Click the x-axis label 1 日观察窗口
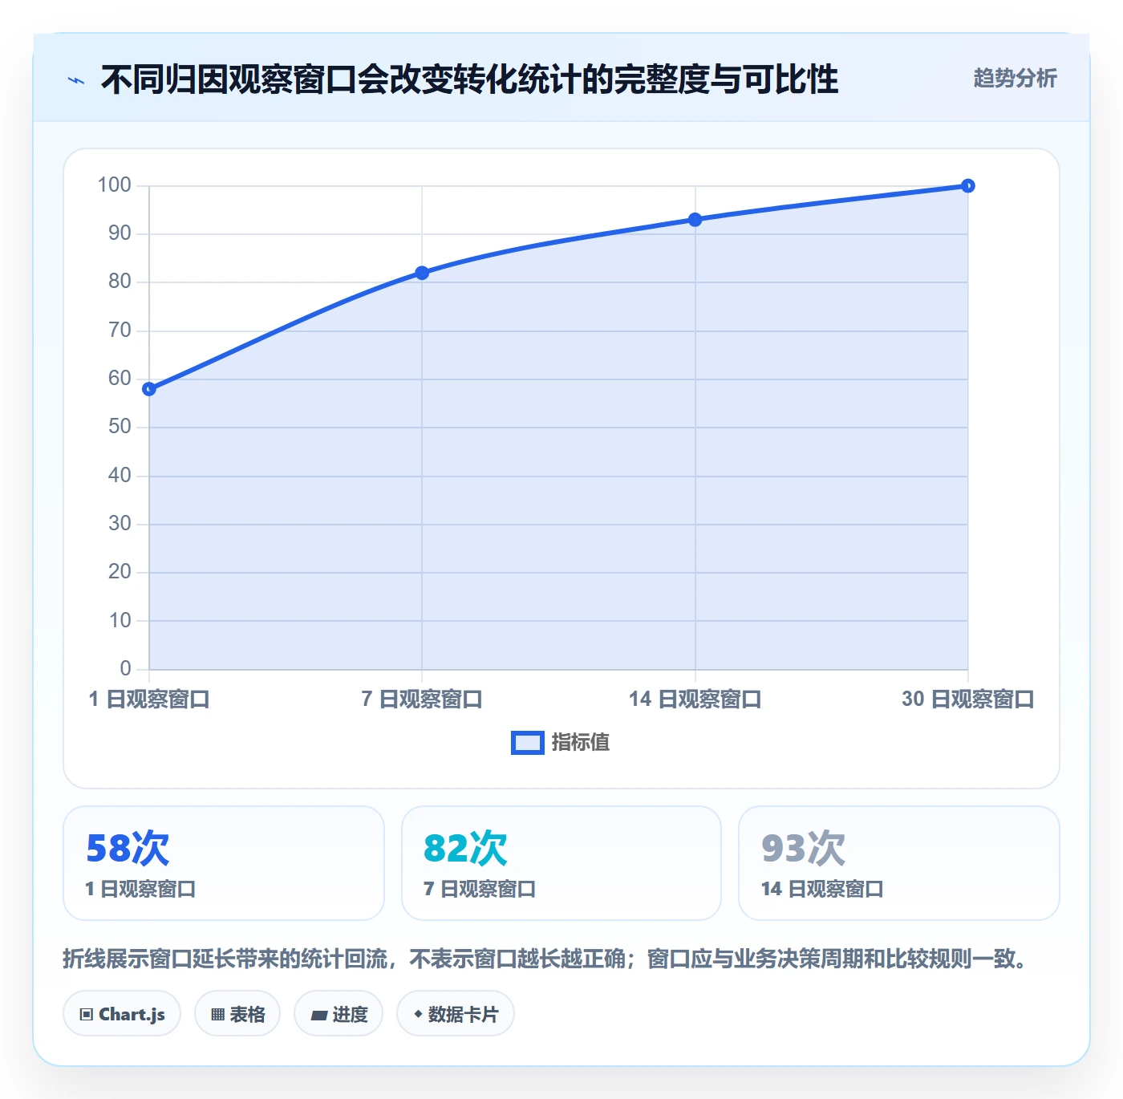This screenshot has width=1123, height=1099. (149, 700)
